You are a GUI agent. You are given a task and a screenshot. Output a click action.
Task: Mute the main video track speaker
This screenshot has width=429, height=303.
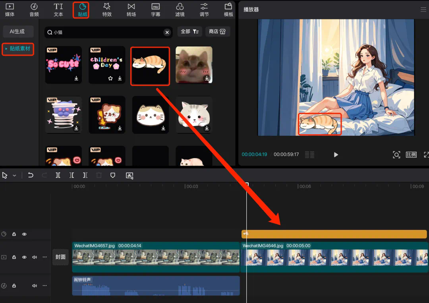pyautogui.click(x=35, y=257)
